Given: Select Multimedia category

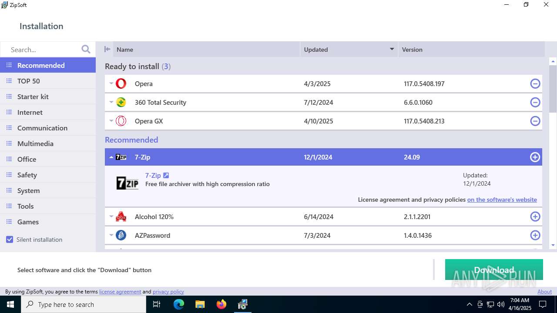Looking at the screenshot, I should click(x=48, y=143).
